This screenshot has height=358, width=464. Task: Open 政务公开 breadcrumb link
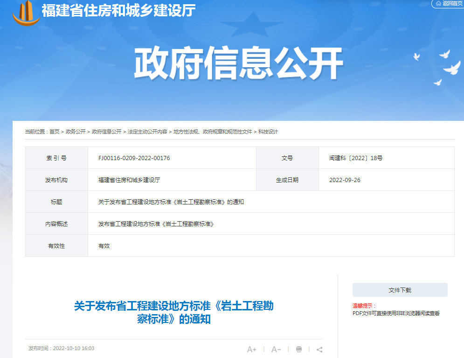[76, 132]
